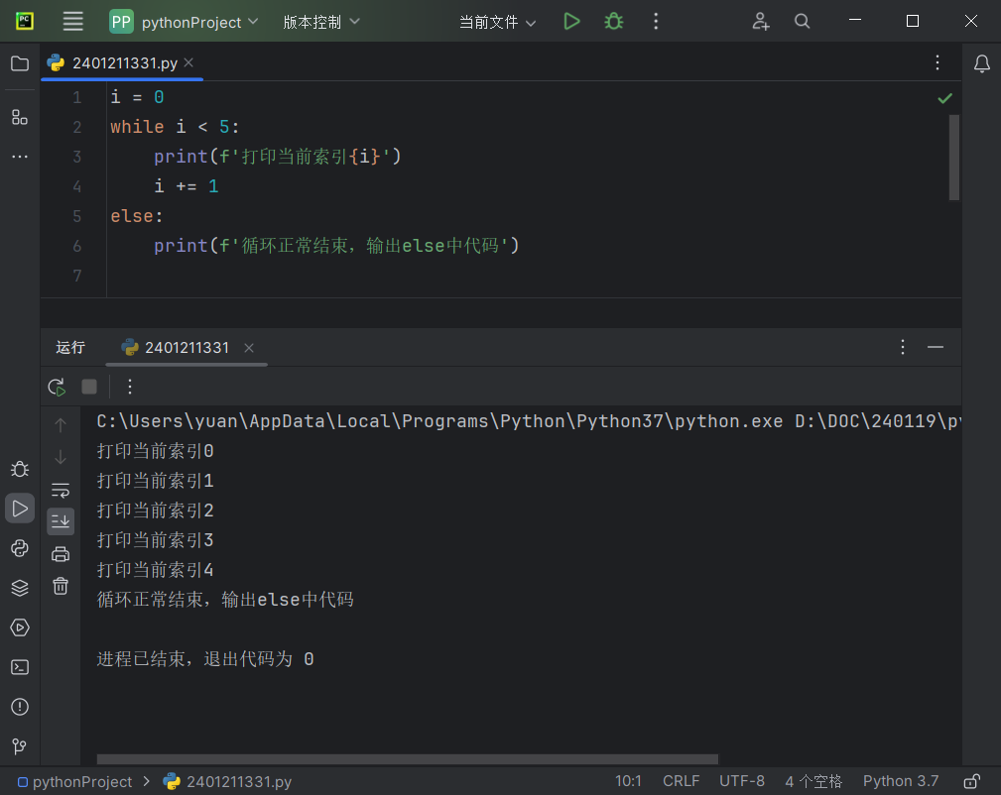The image size is (1001, 795).
Task: Open editor tabs options menu
Action: 938,62
